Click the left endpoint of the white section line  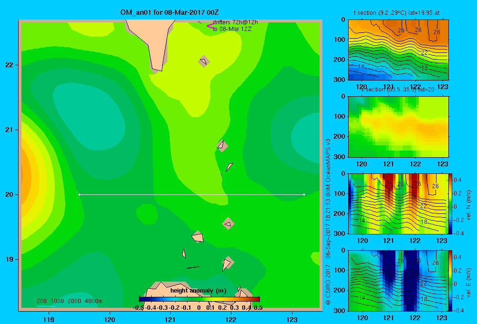tap(79, 194)
